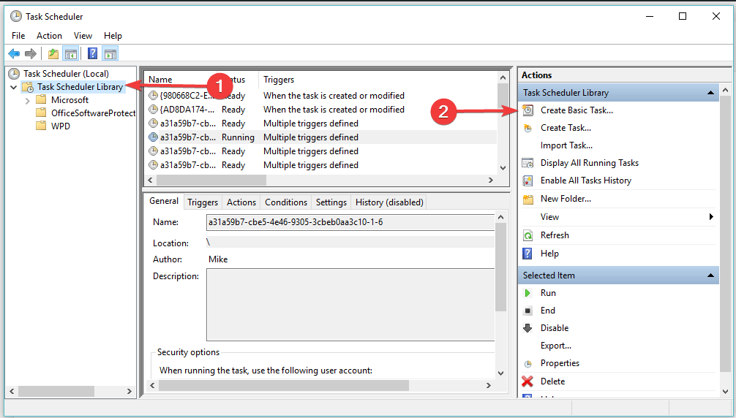Click Create Basic Task... action
This screenshot has height=418, width=736.
pyautogui.click(x=577, y=110)
